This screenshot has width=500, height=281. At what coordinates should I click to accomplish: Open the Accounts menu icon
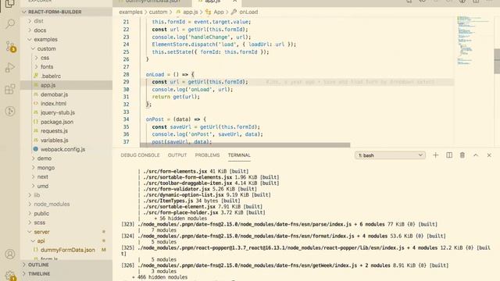click(x=10, y=254)
